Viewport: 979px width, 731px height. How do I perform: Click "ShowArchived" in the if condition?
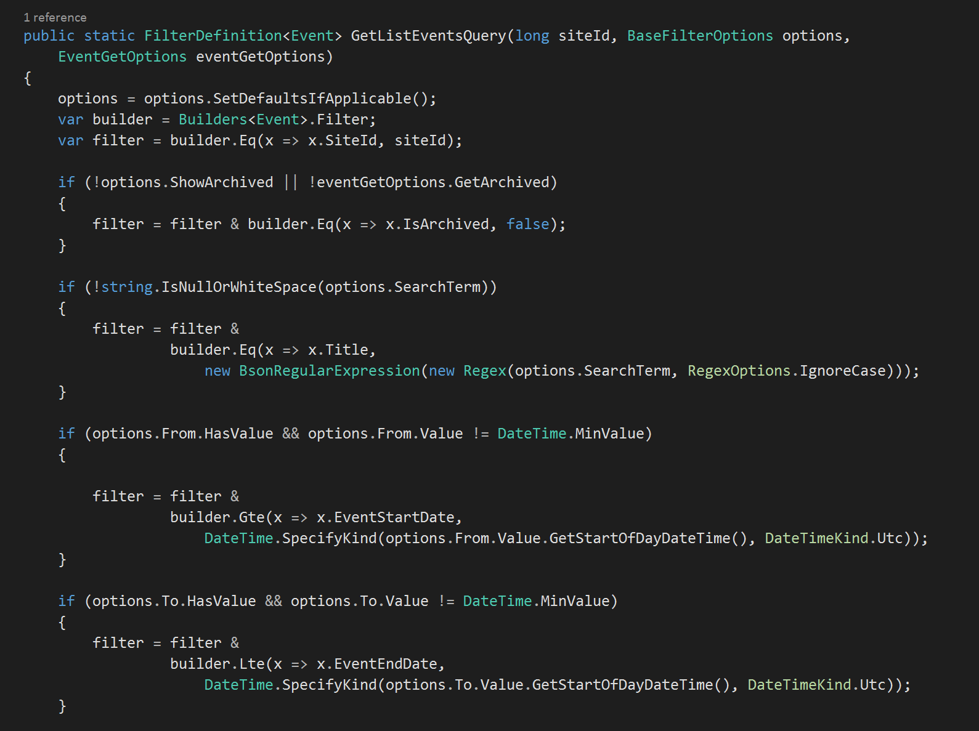point(221,182)
